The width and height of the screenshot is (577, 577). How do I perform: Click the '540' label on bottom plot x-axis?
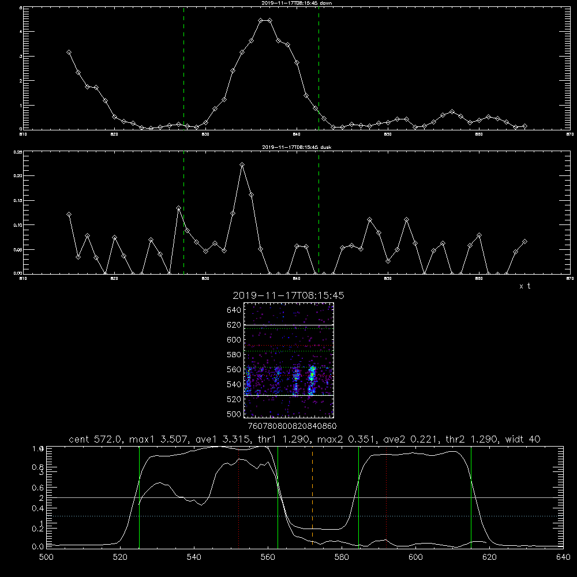tap(194, 557)
